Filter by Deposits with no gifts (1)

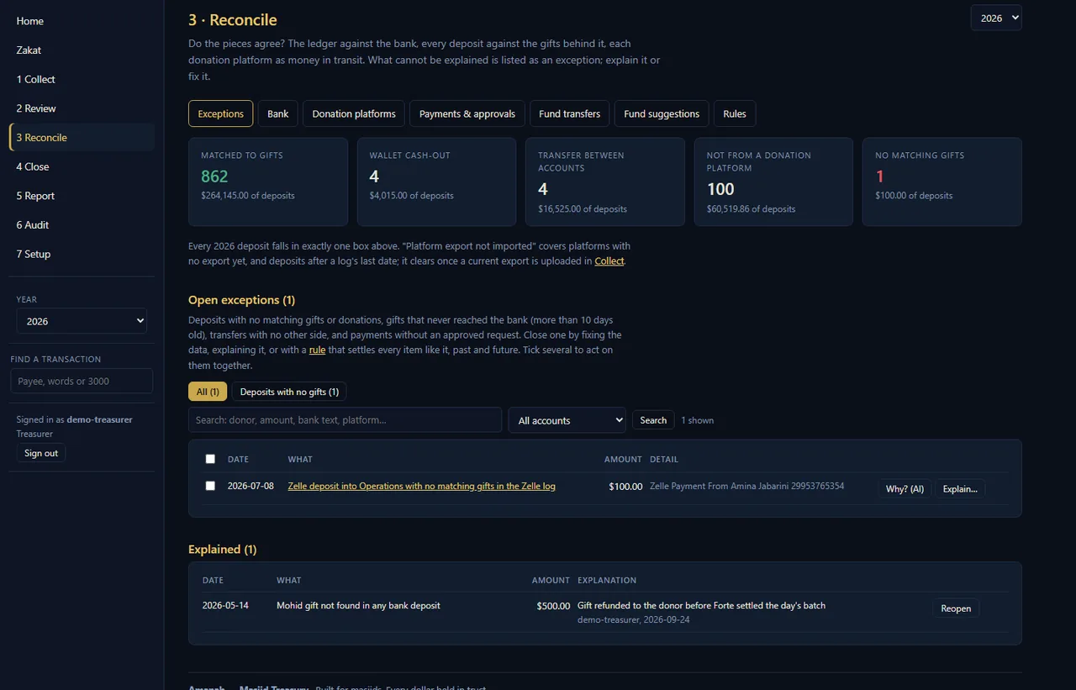[289, 392]
